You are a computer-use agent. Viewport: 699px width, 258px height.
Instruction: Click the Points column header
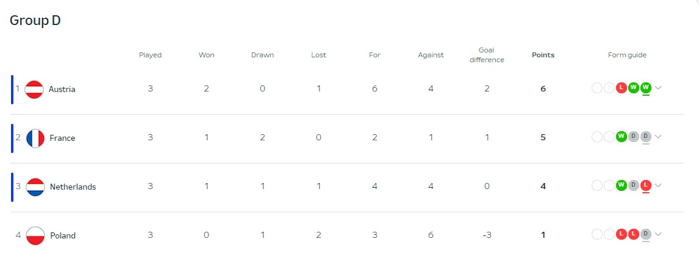[543, 56]
